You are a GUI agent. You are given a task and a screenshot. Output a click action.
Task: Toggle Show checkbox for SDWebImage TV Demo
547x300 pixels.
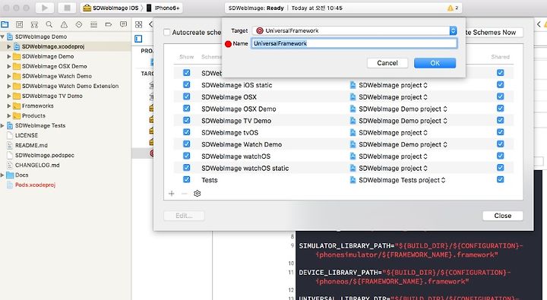(187, 120)
